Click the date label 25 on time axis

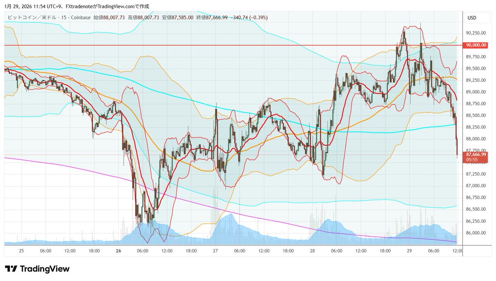click(x=21, y=251)
